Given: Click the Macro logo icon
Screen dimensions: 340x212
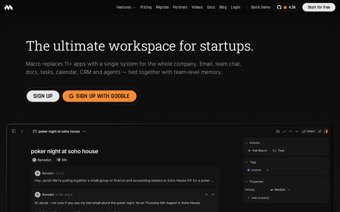Looking at the screenshot, I should pos(8,7).
